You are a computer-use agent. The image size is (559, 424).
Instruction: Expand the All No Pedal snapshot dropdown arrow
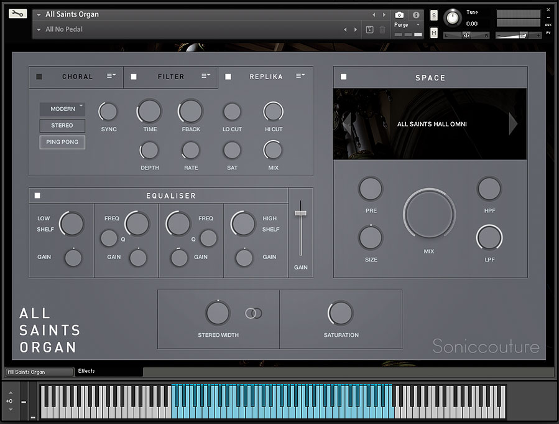[39, 30]
